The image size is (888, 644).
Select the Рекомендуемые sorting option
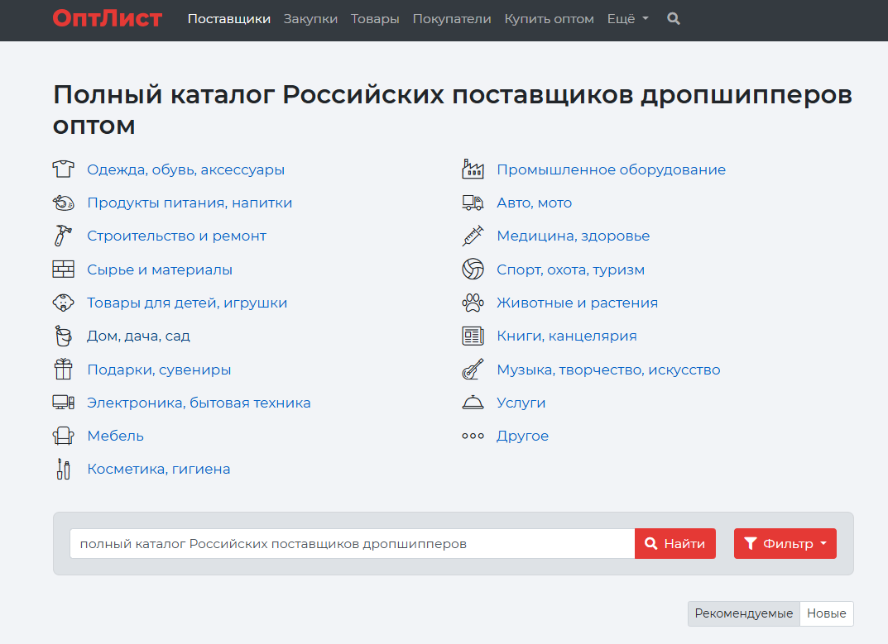coord(742,613)
